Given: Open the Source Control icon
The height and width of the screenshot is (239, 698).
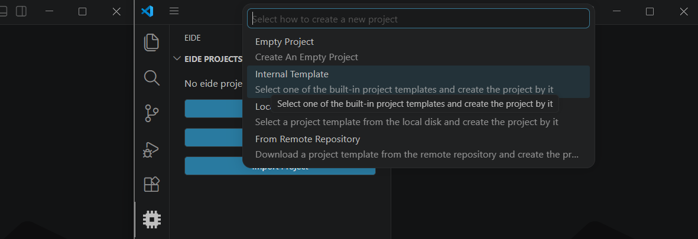Looking at the screenshot, I should point(151,113).
